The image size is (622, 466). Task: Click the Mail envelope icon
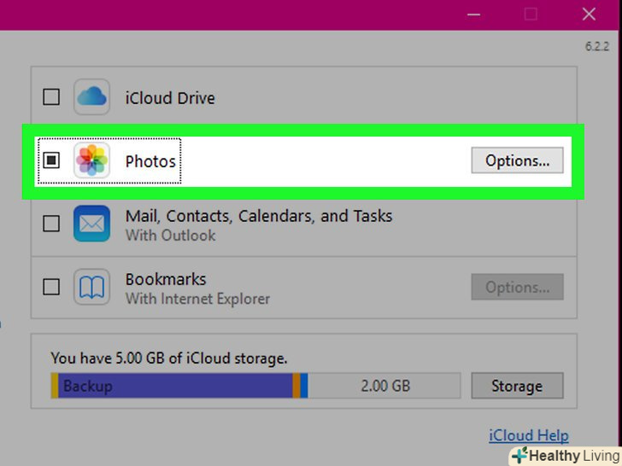(x=91, y=224)
